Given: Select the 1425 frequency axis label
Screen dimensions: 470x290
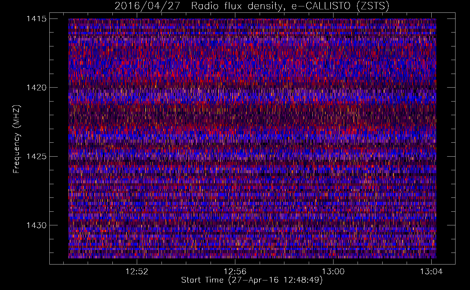Looking at the screenshot, I should (36, 157).
